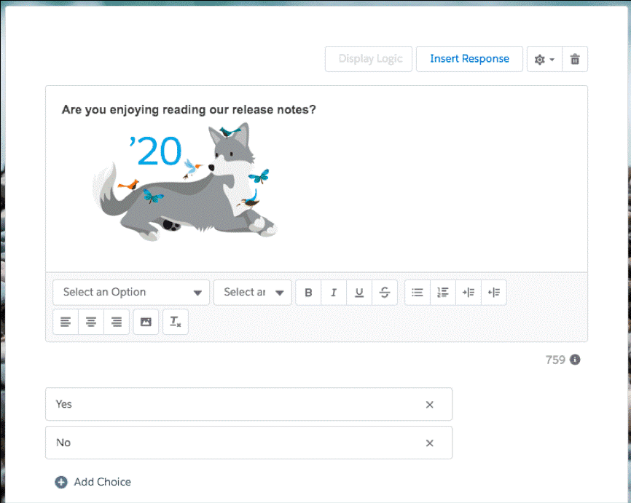Add a new choice with Add Choice
Viewport: 631px width, 503px height.
[93, 482]
